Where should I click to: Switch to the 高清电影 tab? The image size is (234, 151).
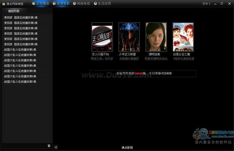click(x=61, y=3)
